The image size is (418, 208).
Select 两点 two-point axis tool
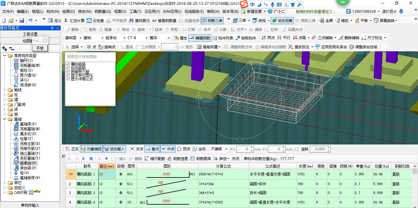(268, 38)
